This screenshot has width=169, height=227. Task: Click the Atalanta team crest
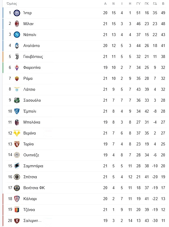pyautogui.click(x=17, y=46)
